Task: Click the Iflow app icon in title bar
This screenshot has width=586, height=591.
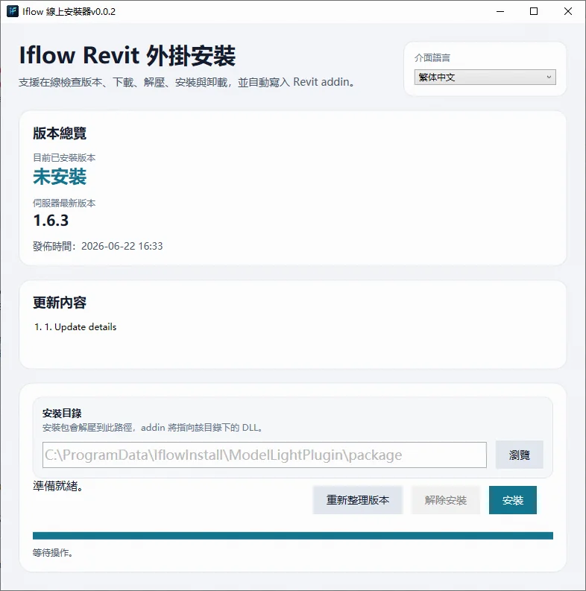Action: pos(13,11)
